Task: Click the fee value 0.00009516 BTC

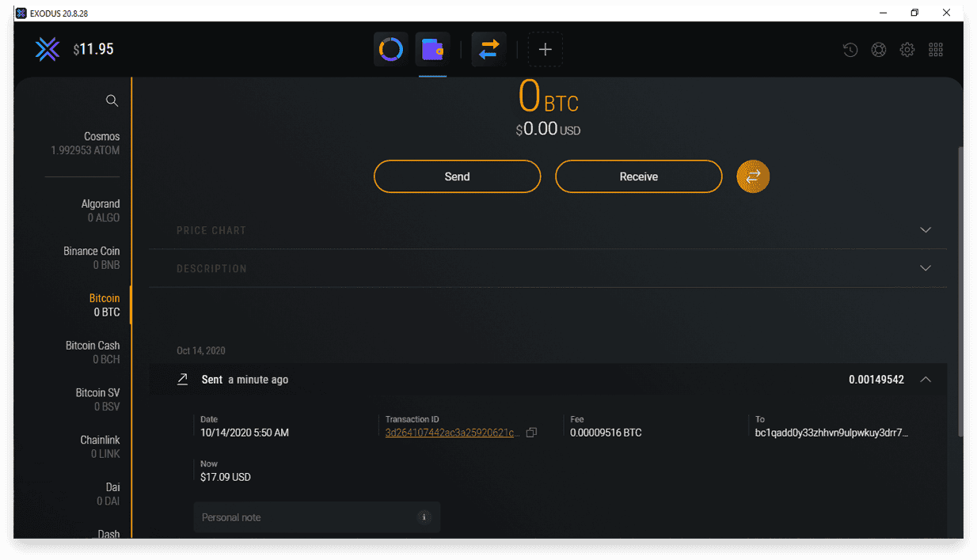Action: coord(606,433)
